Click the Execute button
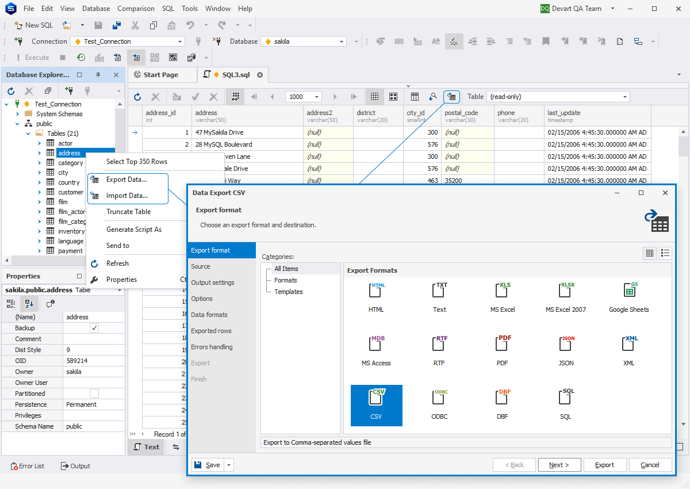 click(x=32, y=58)
